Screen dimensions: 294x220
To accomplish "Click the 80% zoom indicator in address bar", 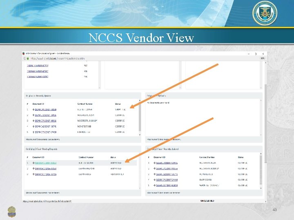I will point(263,58).
